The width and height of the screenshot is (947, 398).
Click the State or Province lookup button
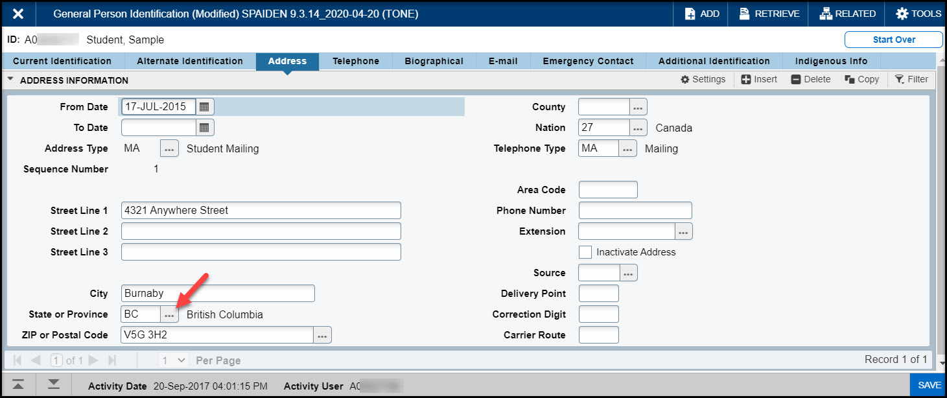click(169, 314)
